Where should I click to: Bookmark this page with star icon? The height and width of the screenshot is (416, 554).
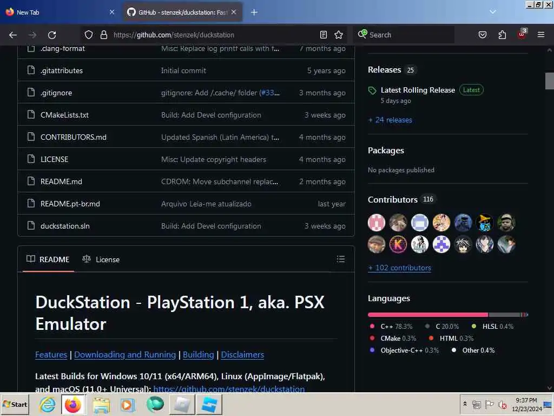339,35
